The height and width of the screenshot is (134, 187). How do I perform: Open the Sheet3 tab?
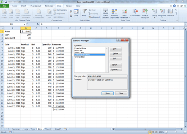click(58, 129)
